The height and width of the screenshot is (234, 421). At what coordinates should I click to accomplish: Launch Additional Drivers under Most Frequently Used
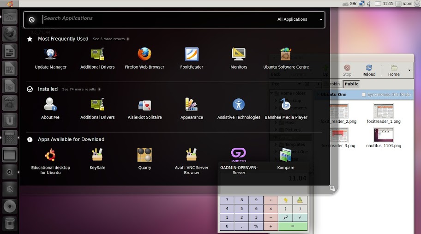click(97, 59)
